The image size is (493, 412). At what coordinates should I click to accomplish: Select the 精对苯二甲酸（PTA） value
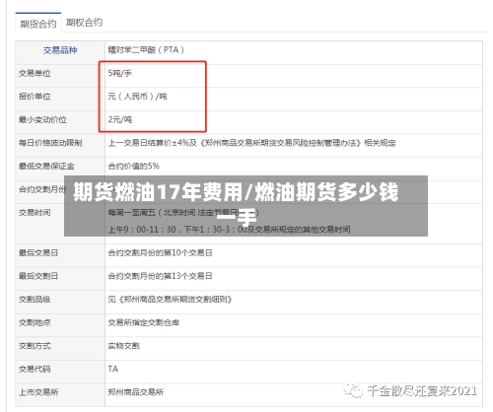pyautogui.click(x=146, y=50)
